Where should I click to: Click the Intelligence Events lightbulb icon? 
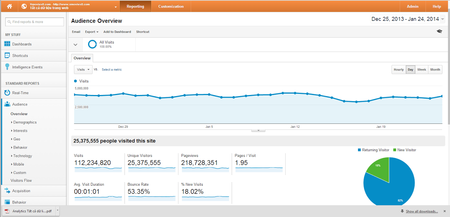7,67
